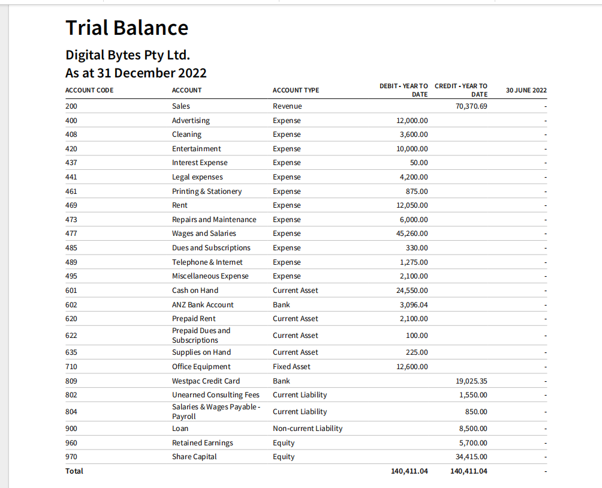
Task: Click the Account Code column header
Action: click(x=89, y=90)
